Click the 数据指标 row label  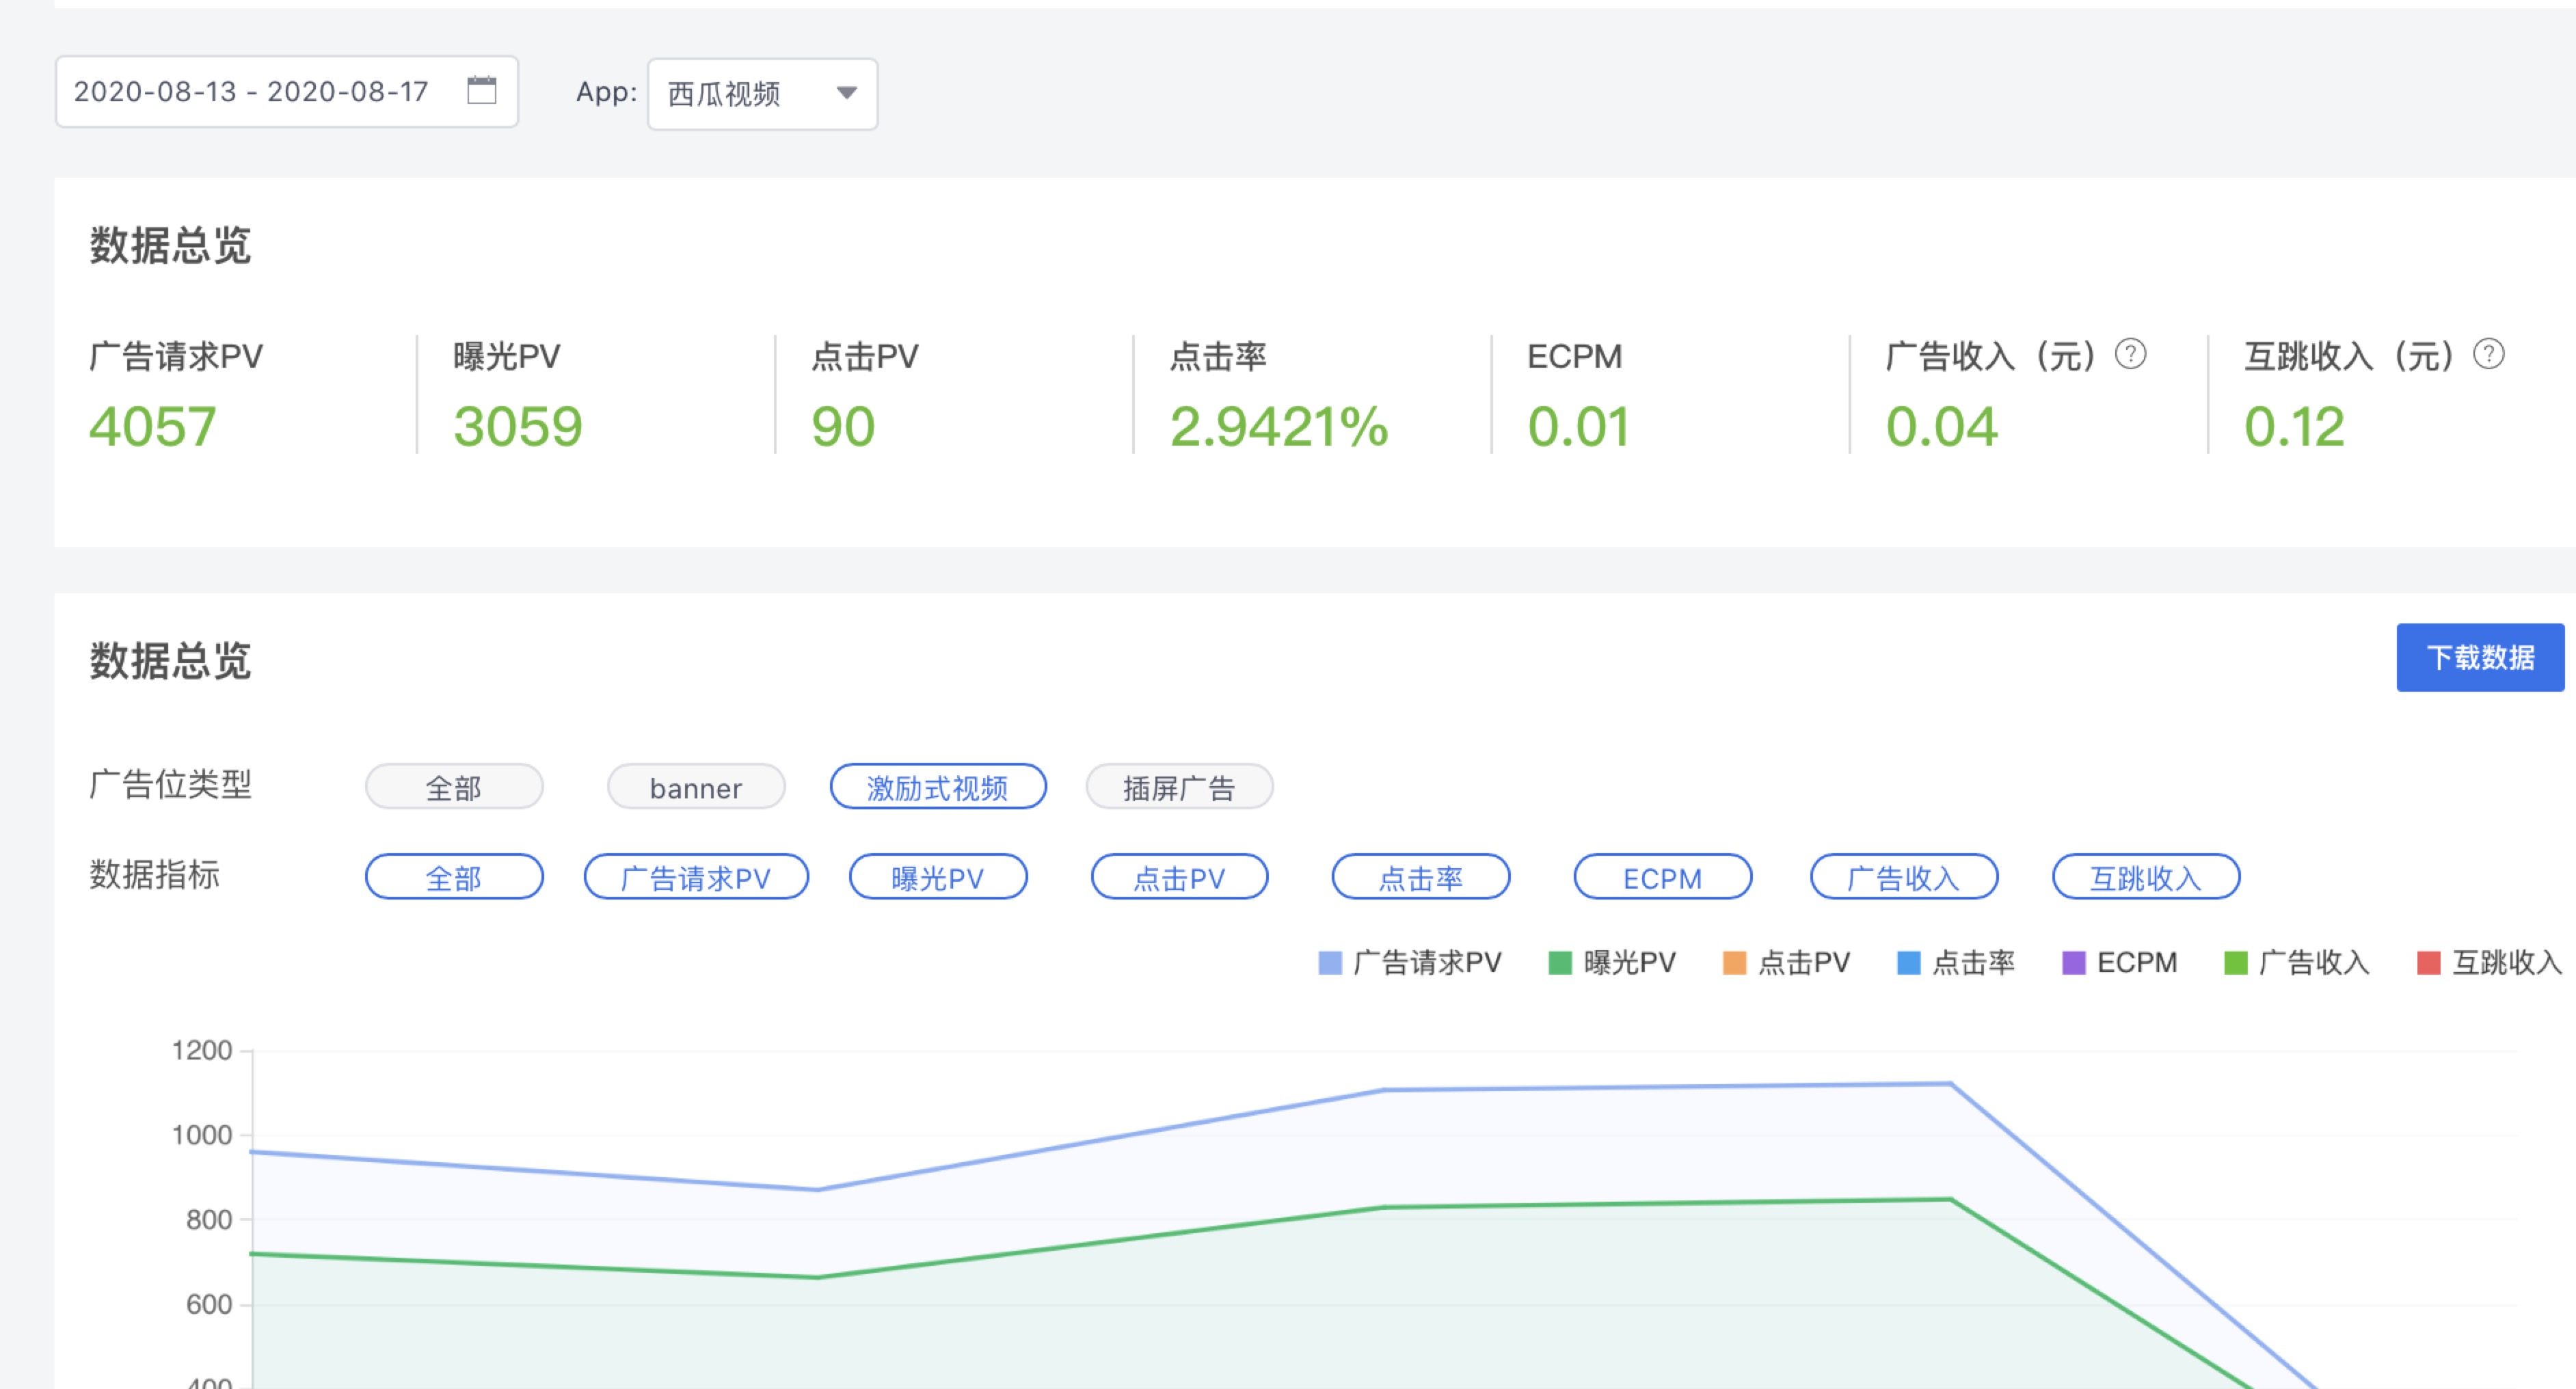[155, 875]
